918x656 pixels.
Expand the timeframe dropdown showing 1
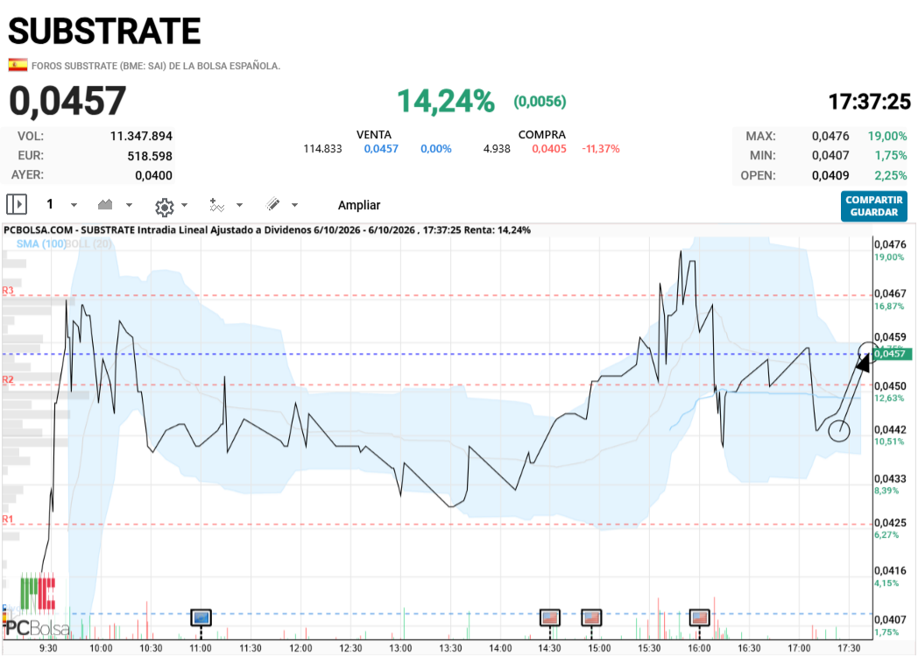point(74,205)
